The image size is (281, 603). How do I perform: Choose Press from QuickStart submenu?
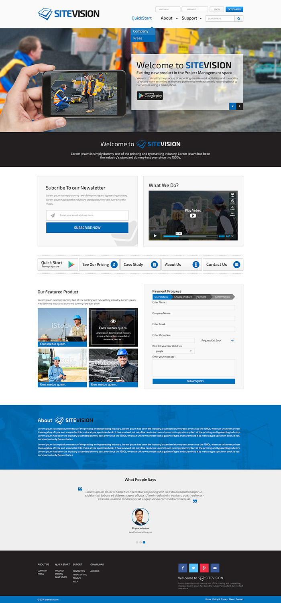point(143,38)
